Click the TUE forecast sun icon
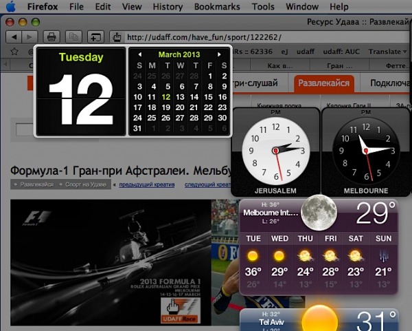The image size is (412, 331). pyautogui.click(x=253, y=256)
